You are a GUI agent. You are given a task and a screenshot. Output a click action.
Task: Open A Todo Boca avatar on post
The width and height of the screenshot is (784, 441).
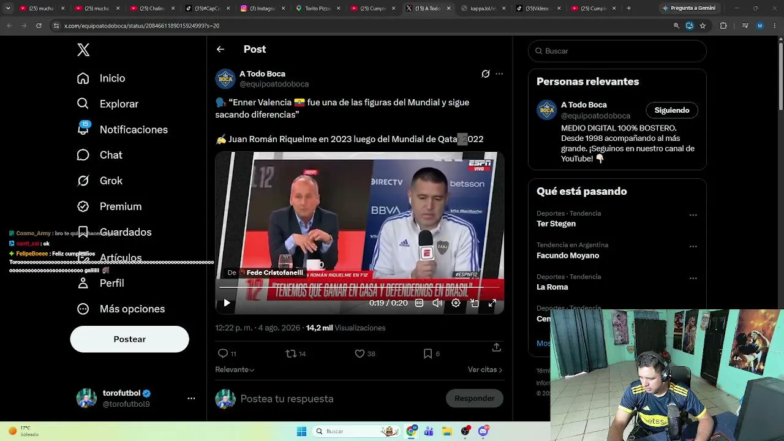[x=225, y=79]
